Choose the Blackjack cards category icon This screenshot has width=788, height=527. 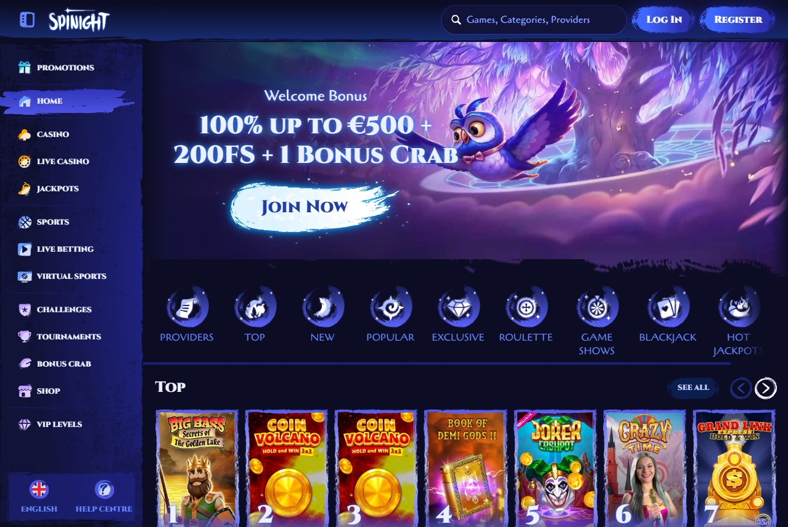668,306
